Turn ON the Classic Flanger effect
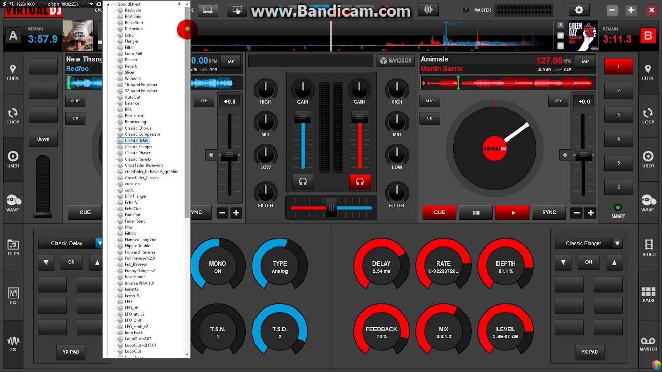 click(589, 262)
